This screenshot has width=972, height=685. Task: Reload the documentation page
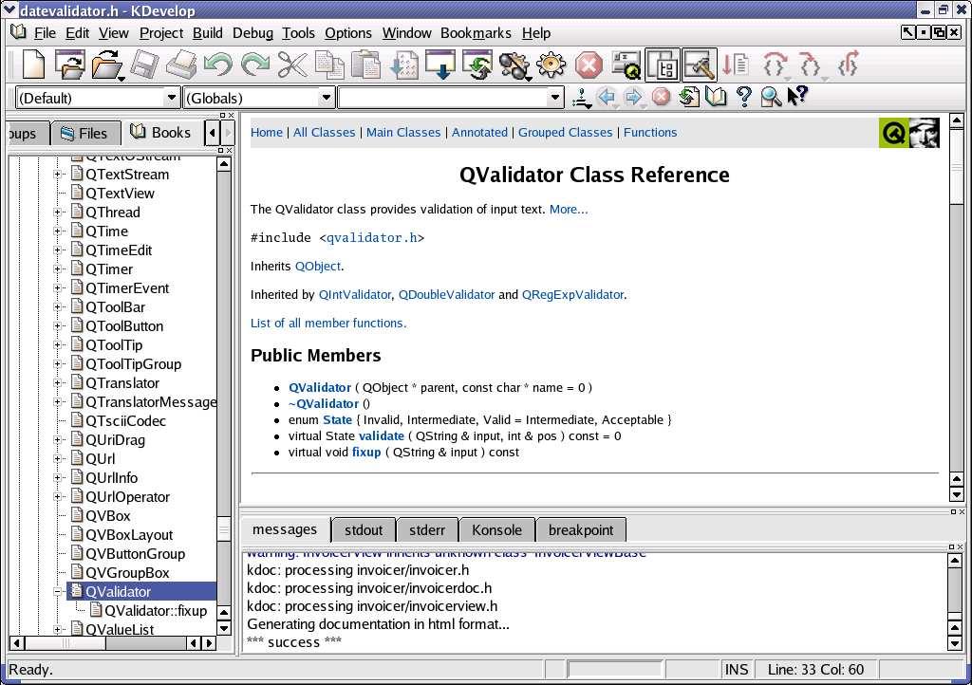click(x=689, y=97)
